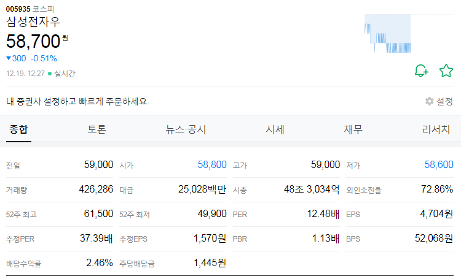Screen dimensions: 461x279
Task: Click the 추정PER value 37.39배
Action: pyautogui.click(x=97, y=238)
